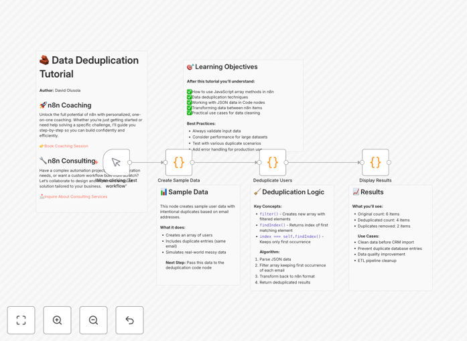Click the fit-to-view canvas button
This screenshot has width=467, height=341.
[21, 320]
